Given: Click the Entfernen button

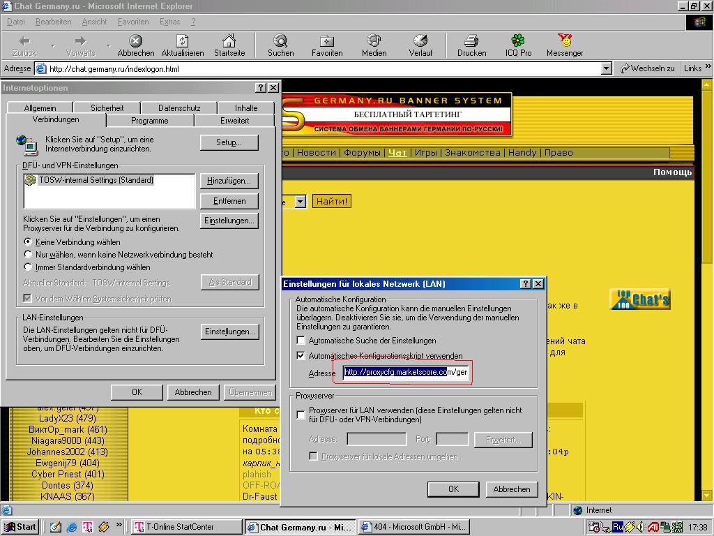Looking at the screenshot, I should coord(229,201).
